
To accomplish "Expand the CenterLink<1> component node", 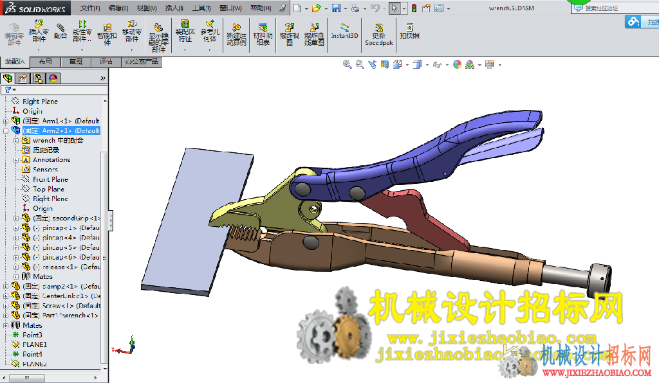I will tap(6, 296).
